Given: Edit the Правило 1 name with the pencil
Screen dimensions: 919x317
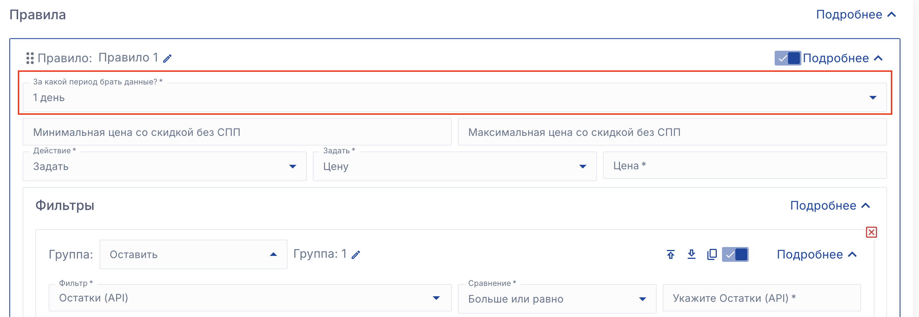Looking at the screenshot, I should [x=167, y=59].
